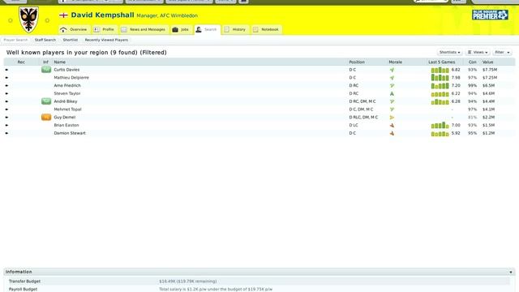Collapse the Information panel arrow

tap(511, 273)
